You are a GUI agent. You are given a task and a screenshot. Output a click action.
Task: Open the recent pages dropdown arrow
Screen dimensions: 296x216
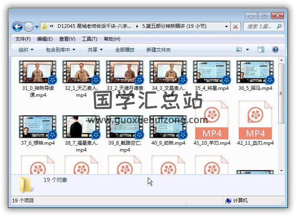coord(37,27)
